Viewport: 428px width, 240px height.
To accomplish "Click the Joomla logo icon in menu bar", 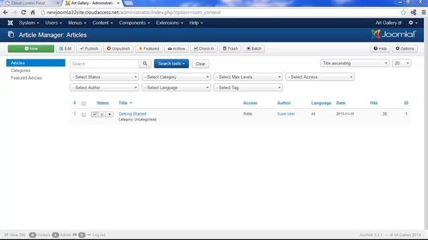I will coord(11,23).
